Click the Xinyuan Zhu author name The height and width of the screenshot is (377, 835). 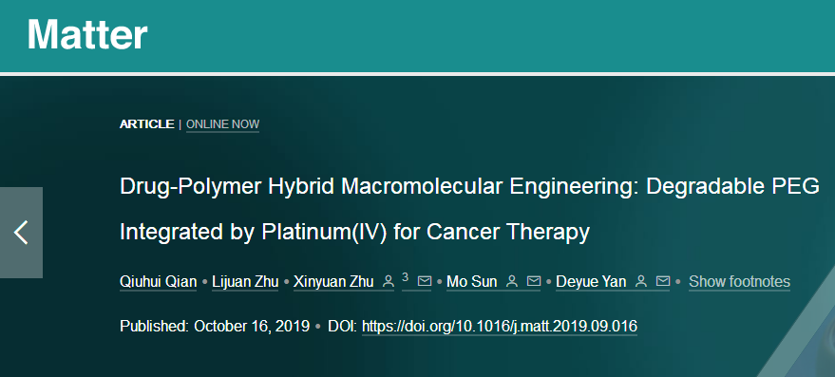point(333,282)
